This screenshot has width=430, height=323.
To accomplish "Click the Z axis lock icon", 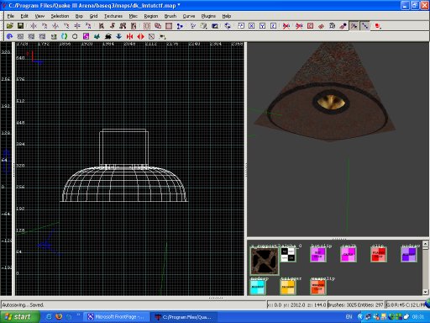I will (273, 26).
